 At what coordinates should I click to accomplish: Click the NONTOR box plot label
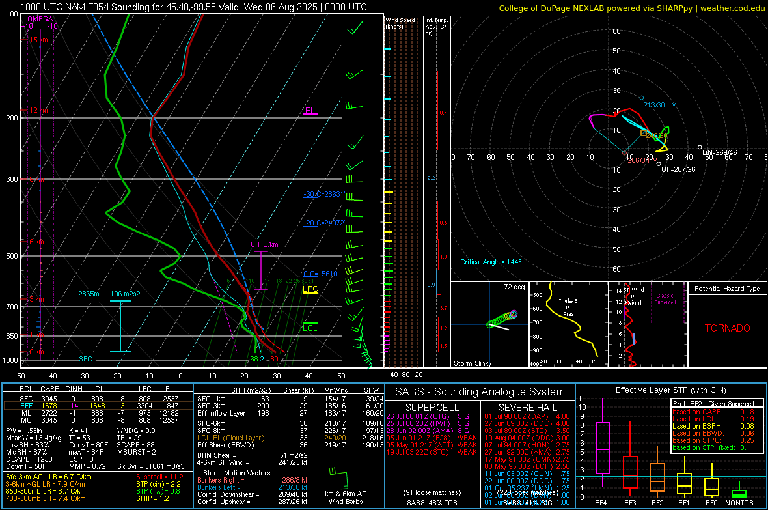click(x=739, y=503)
